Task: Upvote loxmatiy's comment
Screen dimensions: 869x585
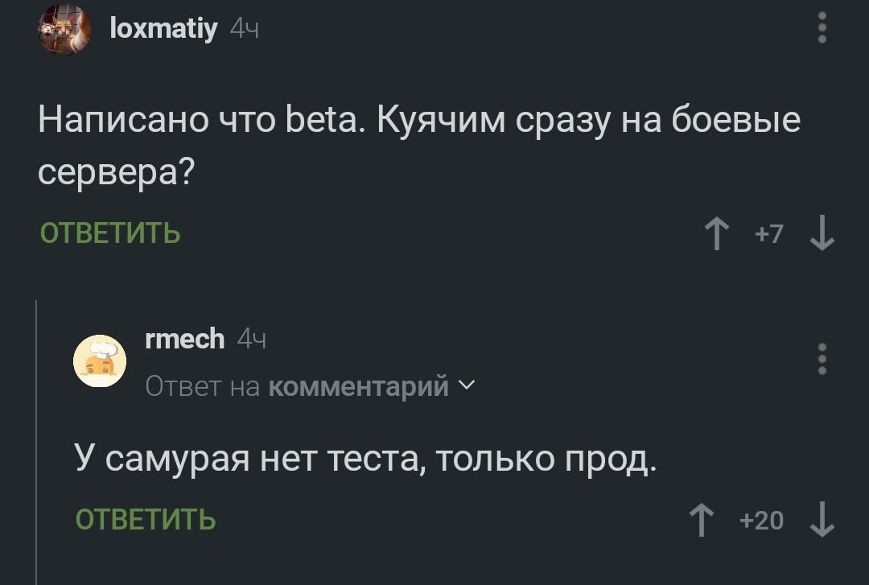Action: (715, 235)
